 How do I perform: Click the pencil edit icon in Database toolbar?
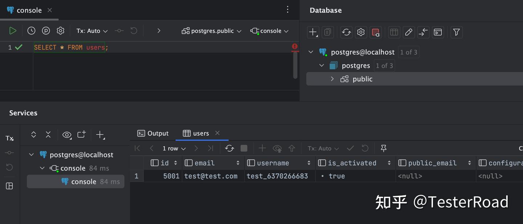click(409, 32)
